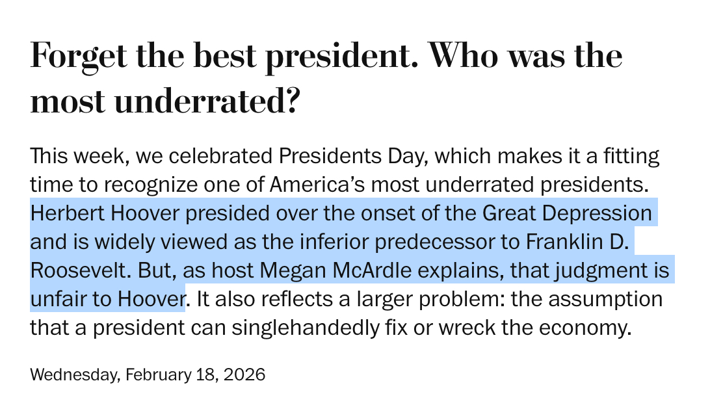Image resolution: width=723 pixels, height=394 pixels.
Task: Click the word "judgment" in the highlighted text
Action: point(591,270)
